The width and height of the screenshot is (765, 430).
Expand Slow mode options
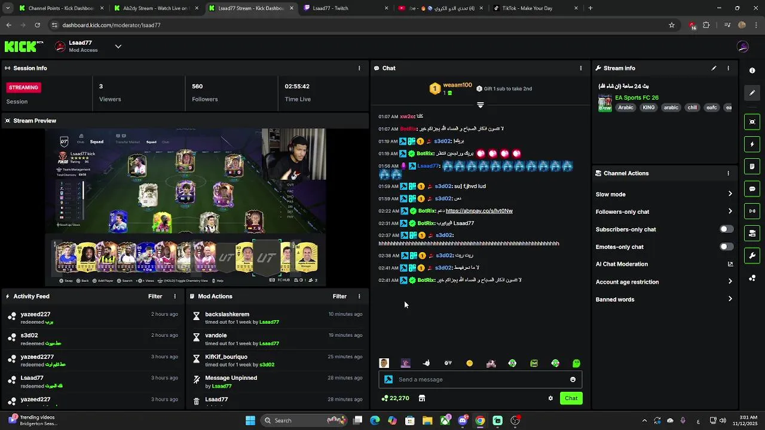tap(730, 194)
